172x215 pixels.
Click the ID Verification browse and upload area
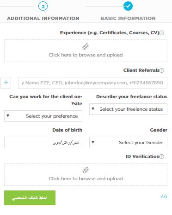pyautogui.click(x=86, y=175)
